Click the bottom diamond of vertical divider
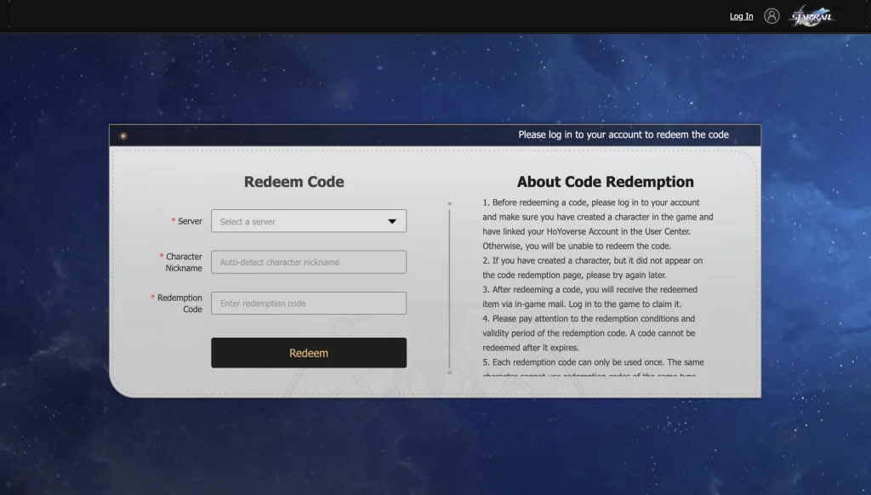The width and height of the screenshot is (871, 495). pos(449,372)
